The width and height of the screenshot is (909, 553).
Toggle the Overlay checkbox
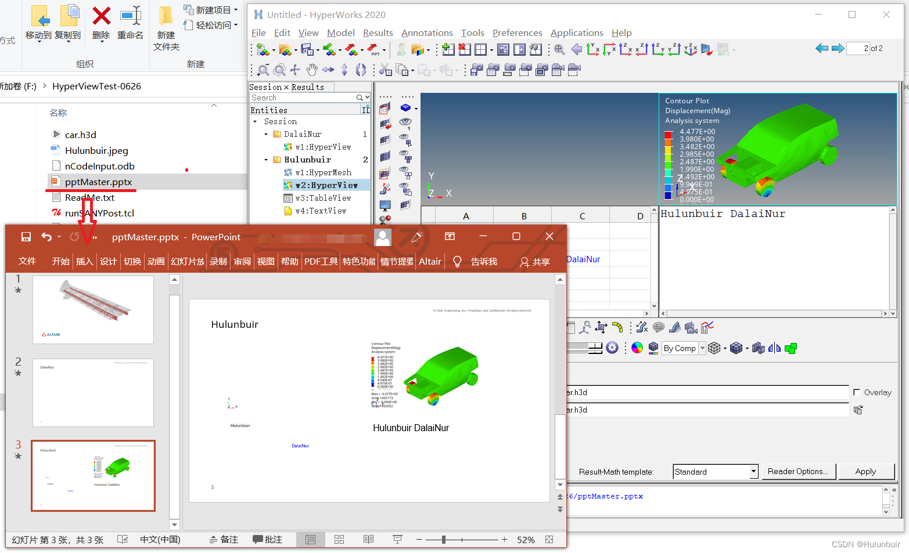pos(857,392)
